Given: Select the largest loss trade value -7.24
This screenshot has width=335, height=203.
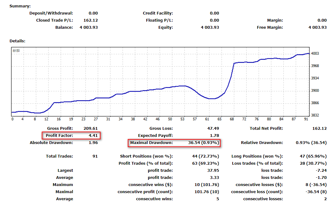Looking at the screenshot, I should point(321,170).
